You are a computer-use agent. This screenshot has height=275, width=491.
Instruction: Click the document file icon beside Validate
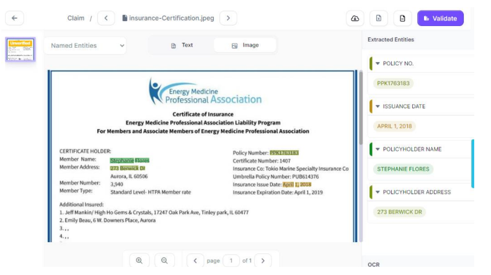[402, 19]
